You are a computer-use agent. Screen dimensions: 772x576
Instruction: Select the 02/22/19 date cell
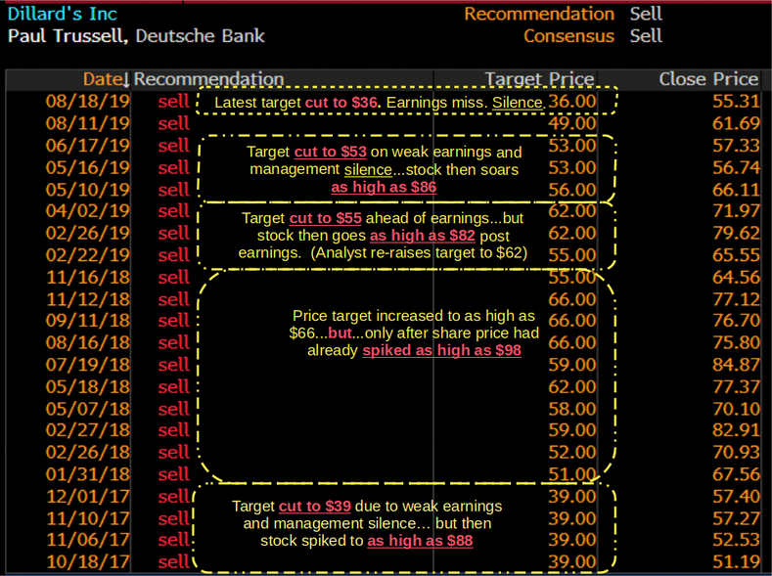(88, 255)
